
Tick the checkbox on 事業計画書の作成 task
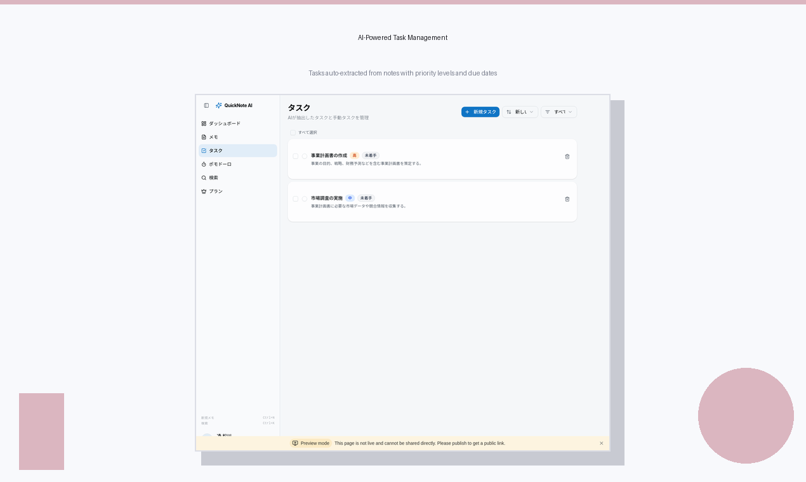click(x=295, y=156)
